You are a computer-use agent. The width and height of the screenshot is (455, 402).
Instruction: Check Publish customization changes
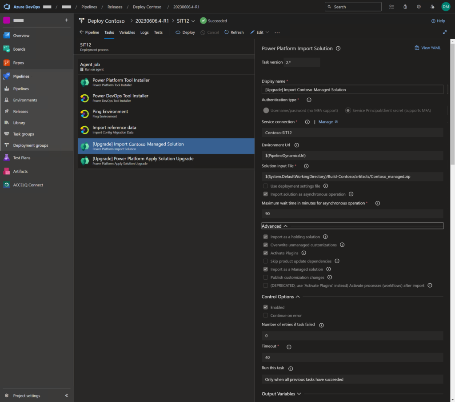265,277
